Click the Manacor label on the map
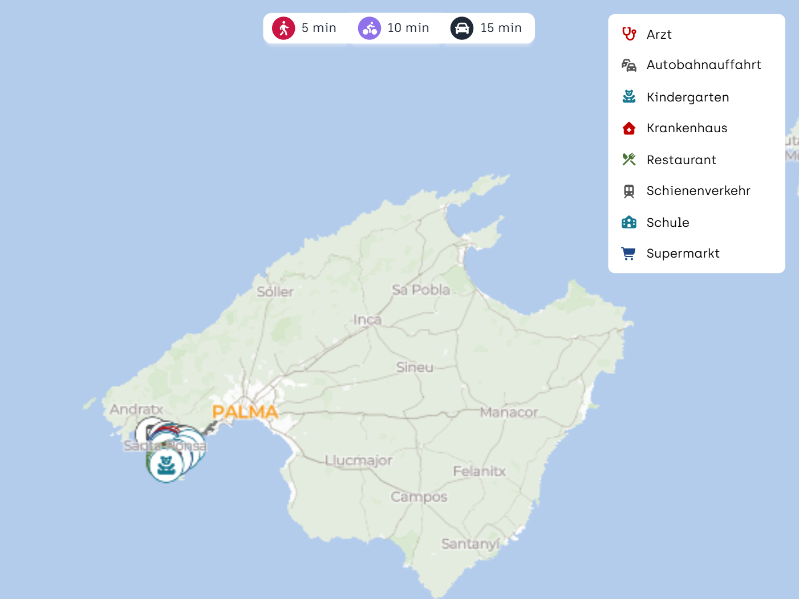Image resolution: width=799 pixels, height=599 pixels. tap(509, 412)
